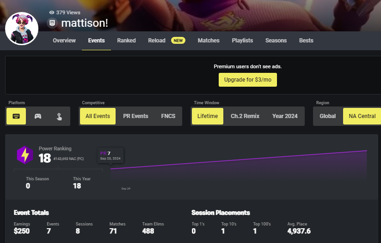The image size is (381, 243).
Task: Switch to the Events tab
Action: (96, 41)
